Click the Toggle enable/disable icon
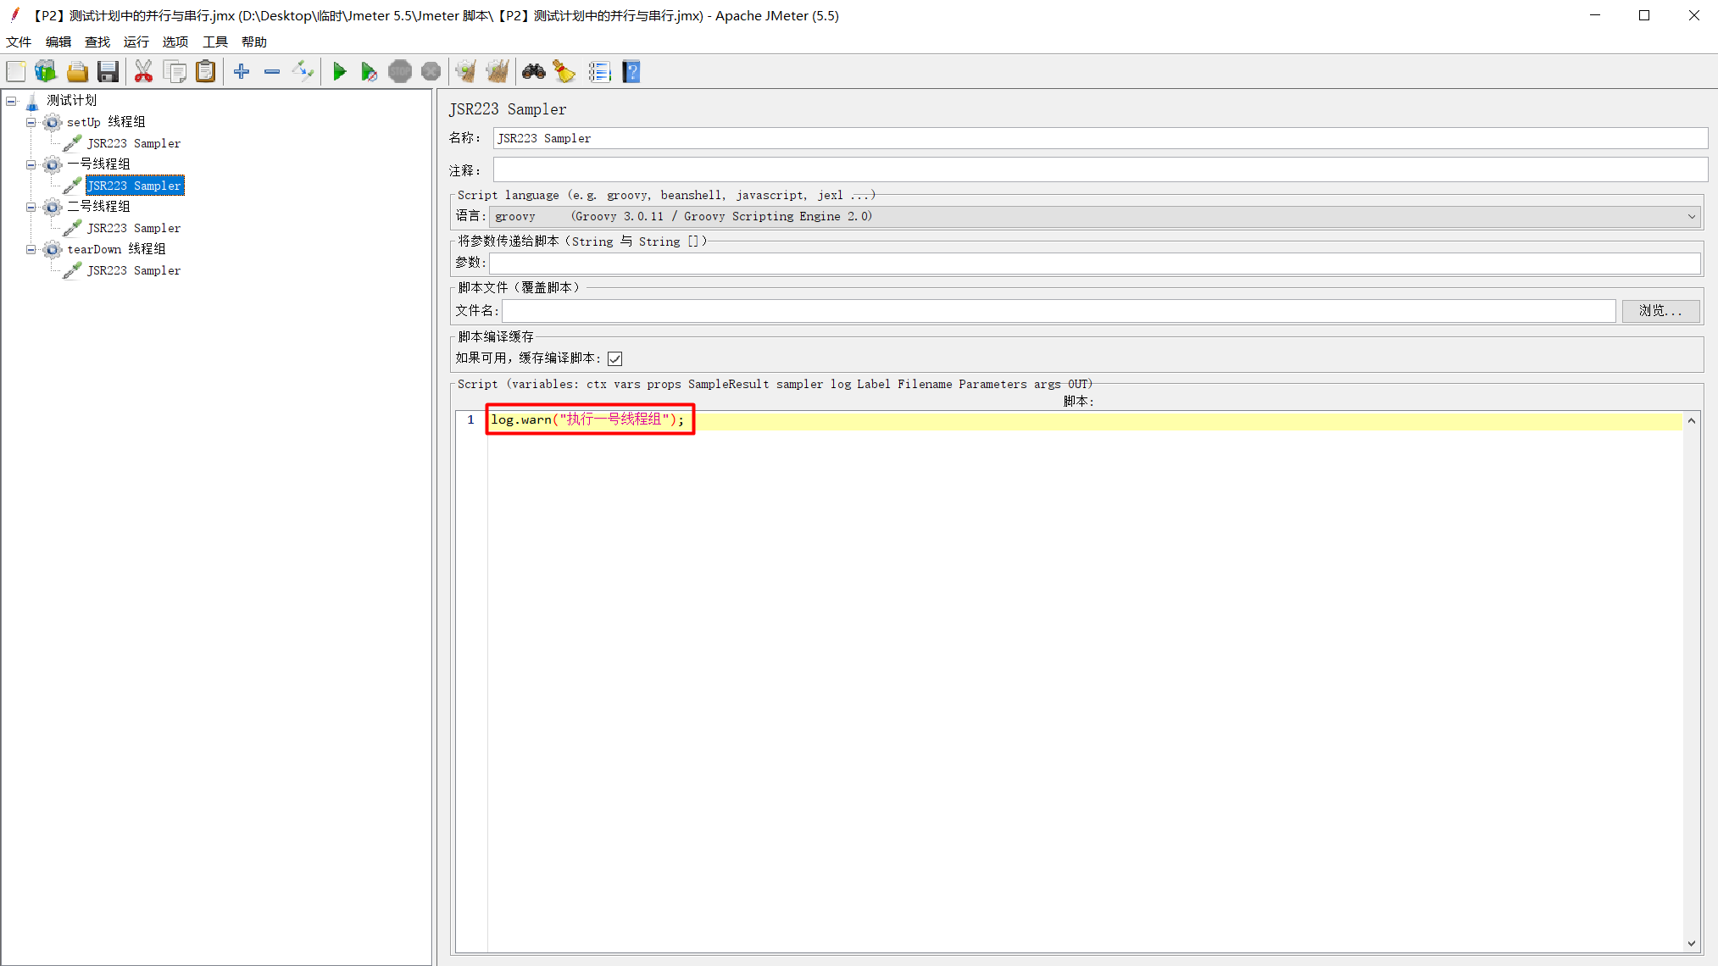Viewport: 1718px width, 966px height. 303,72
